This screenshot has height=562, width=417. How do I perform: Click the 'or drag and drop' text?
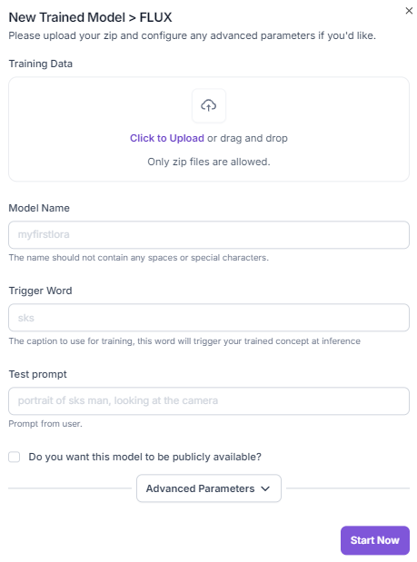pyautogui.click(x=247, y=138)
